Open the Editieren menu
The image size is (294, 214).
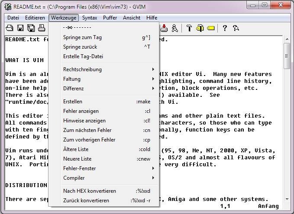pyautogui.click(x=35, y=18)
